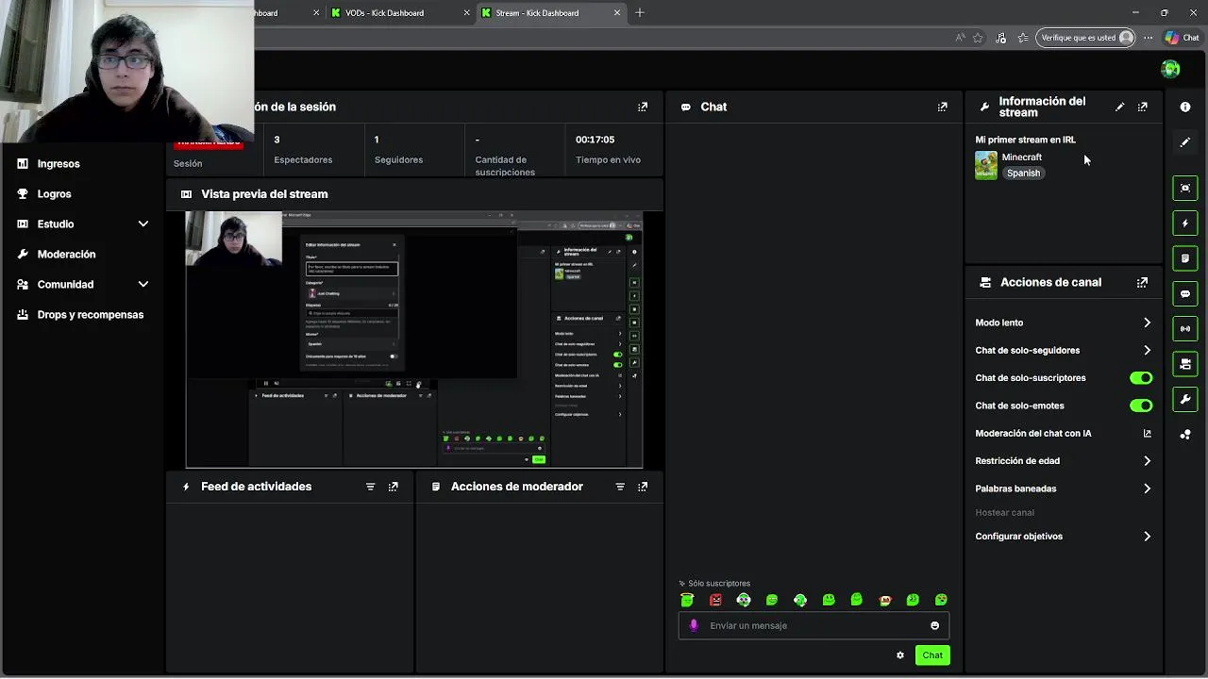Open filter options for Acciones de moderador
1208x679 pixels.
(620, 487)
